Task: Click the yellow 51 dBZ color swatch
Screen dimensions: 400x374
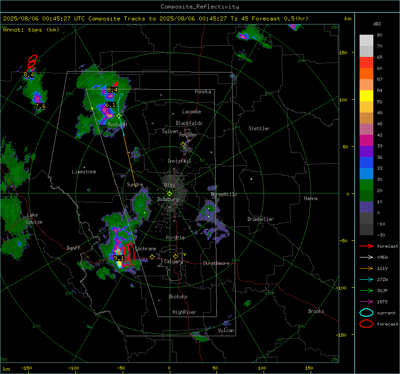Action: click(x=366, y=96)
